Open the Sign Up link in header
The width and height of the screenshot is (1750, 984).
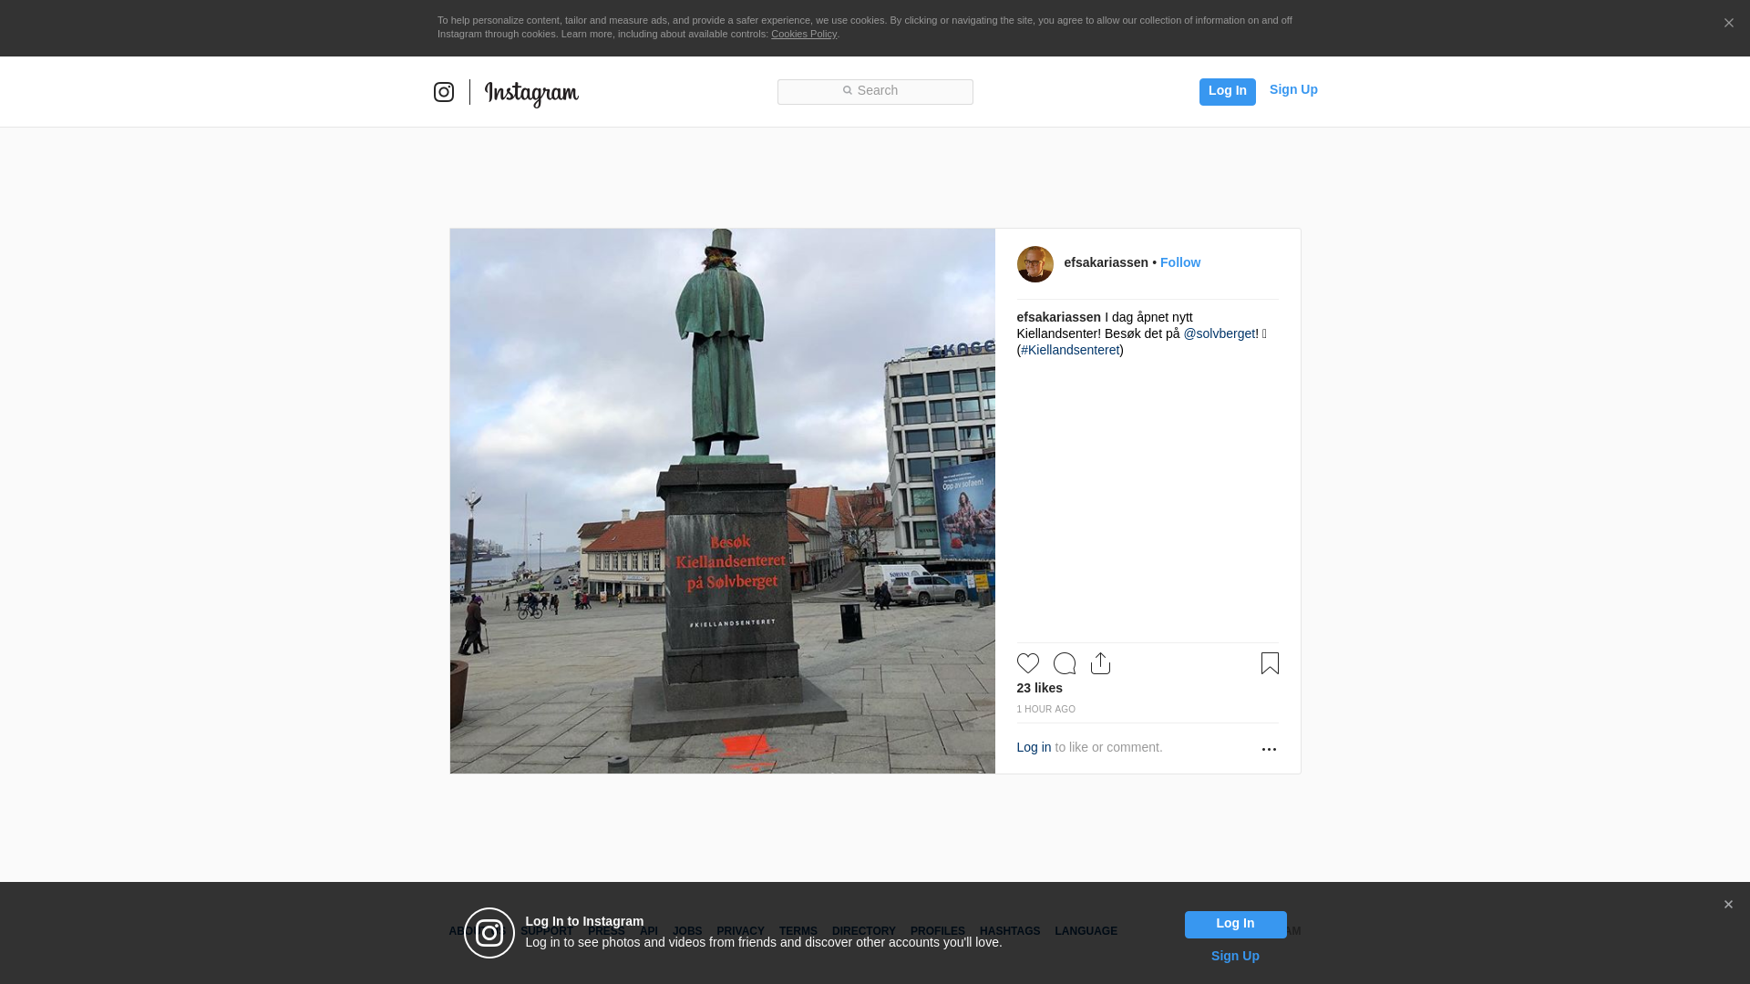1293,89
